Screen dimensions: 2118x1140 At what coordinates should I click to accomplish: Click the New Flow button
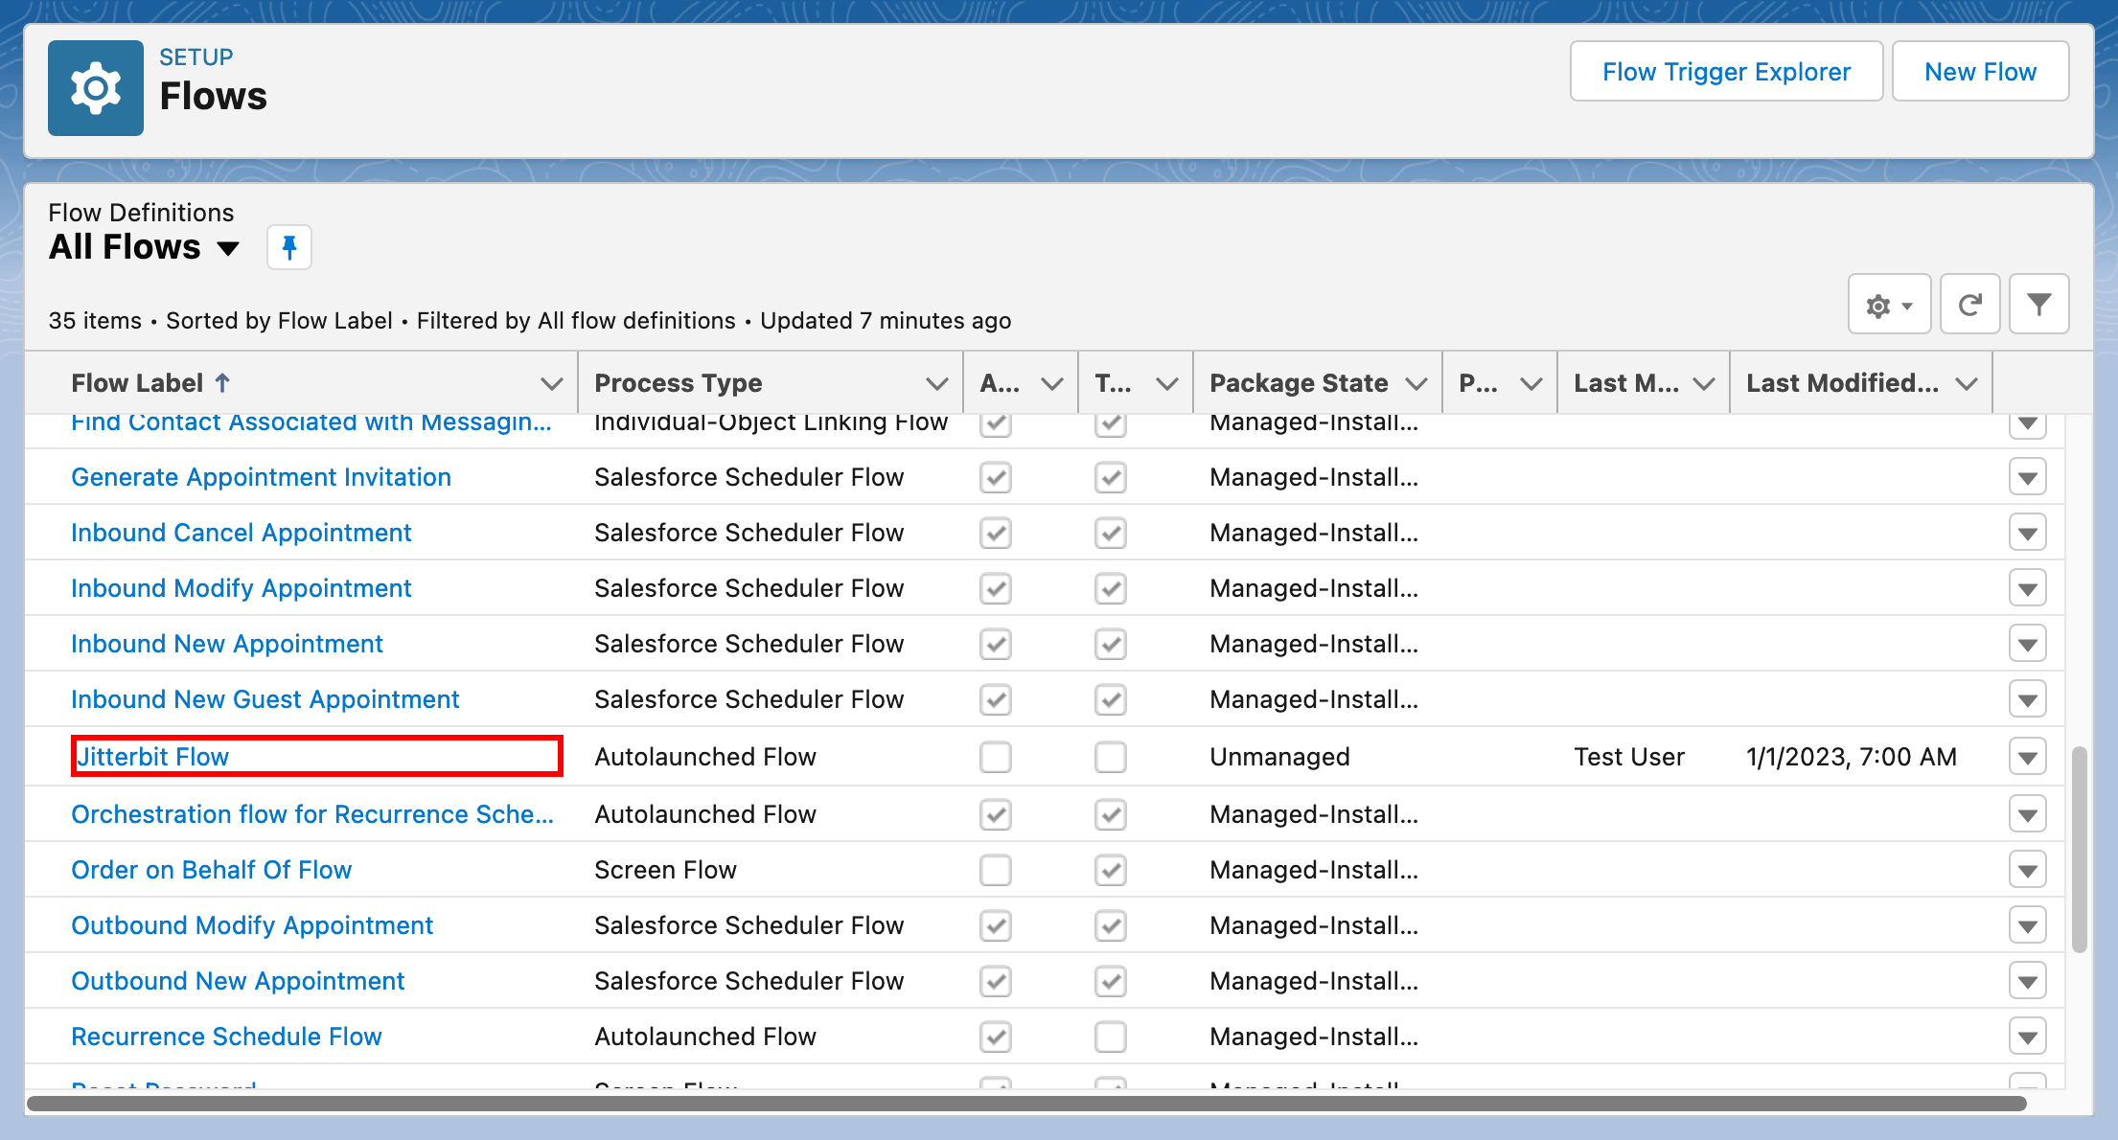pos(1980,72)
